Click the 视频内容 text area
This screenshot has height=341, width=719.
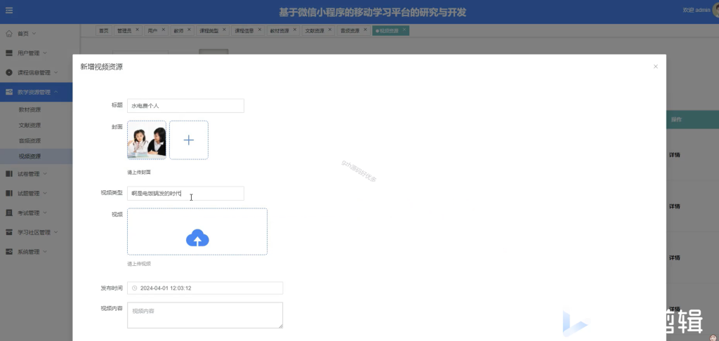pos(205,315)
